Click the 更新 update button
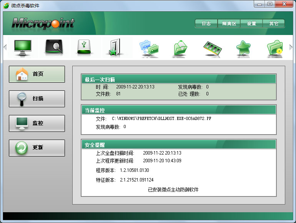The width and height of the screenshot is (296, 223). 37,148
